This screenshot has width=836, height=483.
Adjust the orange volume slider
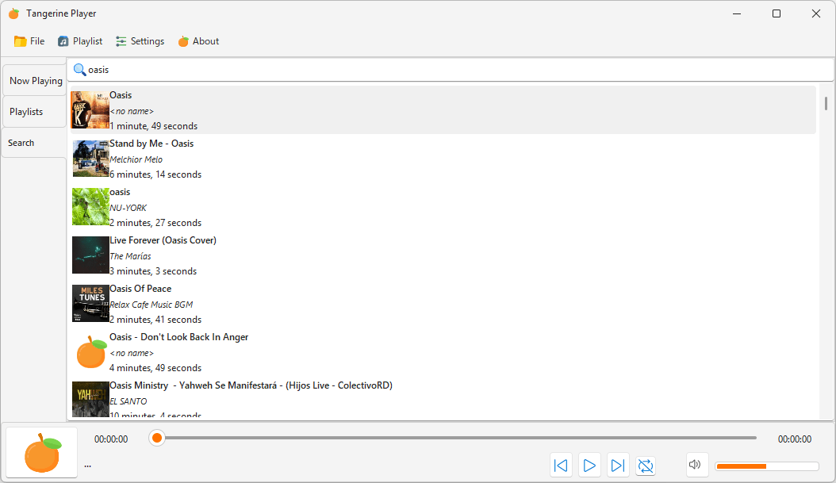coord(767,466)
